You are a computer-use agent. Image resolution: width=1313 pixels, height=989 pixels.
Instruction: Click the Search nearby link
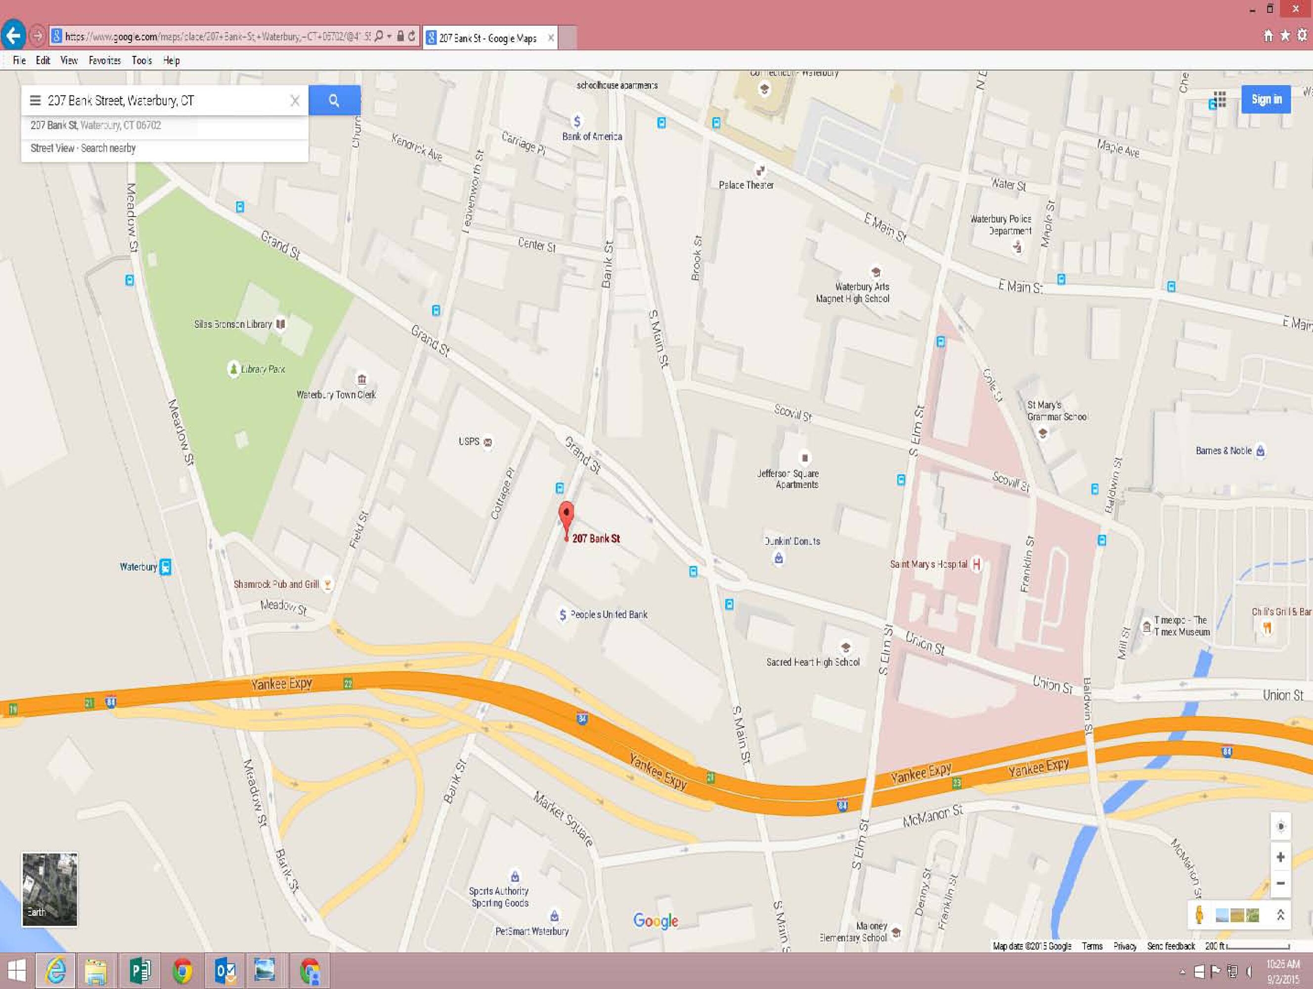108,148
